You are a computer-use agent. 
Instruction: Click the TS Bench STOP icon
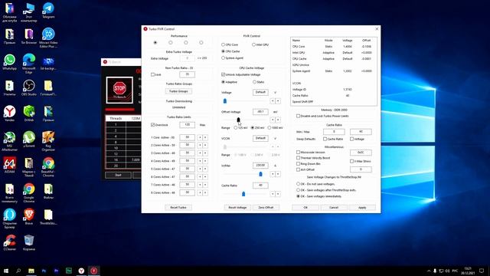[x=119, y=90]
